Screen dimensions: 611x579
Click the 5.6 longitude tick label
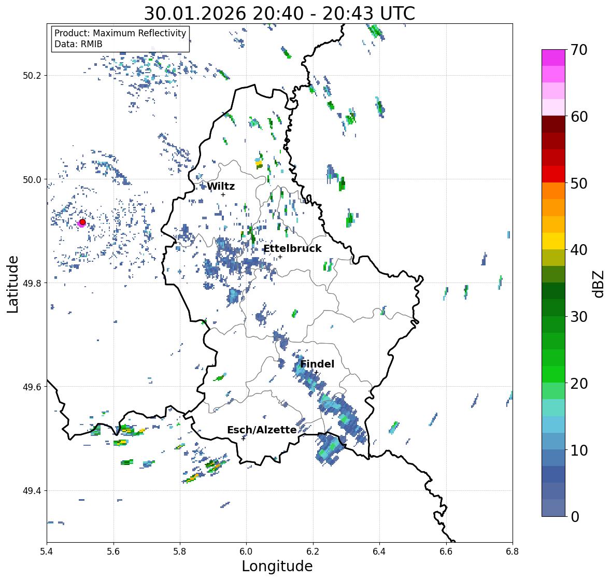point(113,552)
